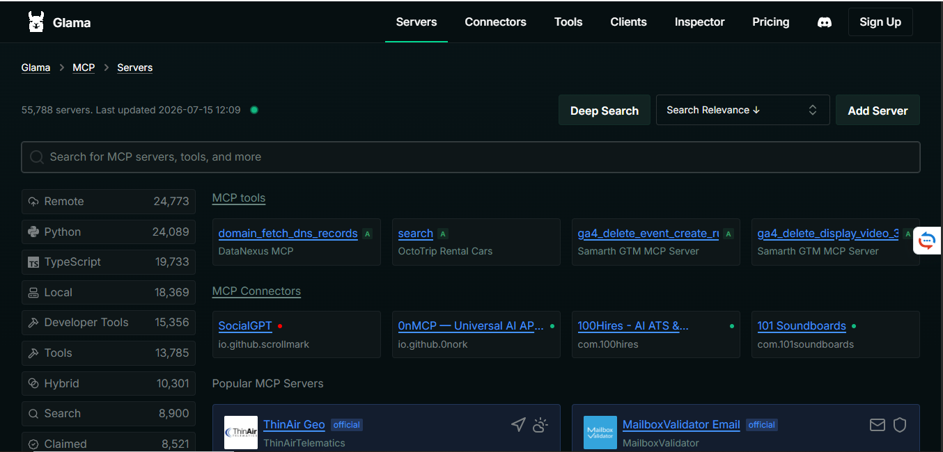Image resolution: width=943 pixels, height=452 pixels.
Task: Click the Servers breadcrumb link
Action: [135, 67]
